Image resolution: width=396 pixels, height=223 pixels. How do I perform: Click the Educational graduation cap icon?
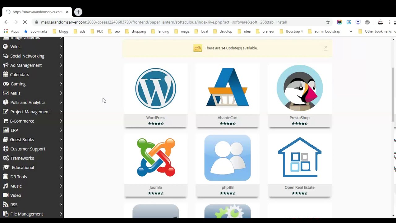pyautogui.click(x=6, y=167)
